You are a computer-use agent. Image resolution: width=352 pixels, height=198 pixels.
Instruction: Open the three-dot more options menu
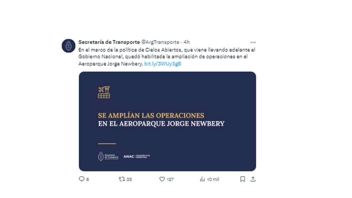click(253, 43)
